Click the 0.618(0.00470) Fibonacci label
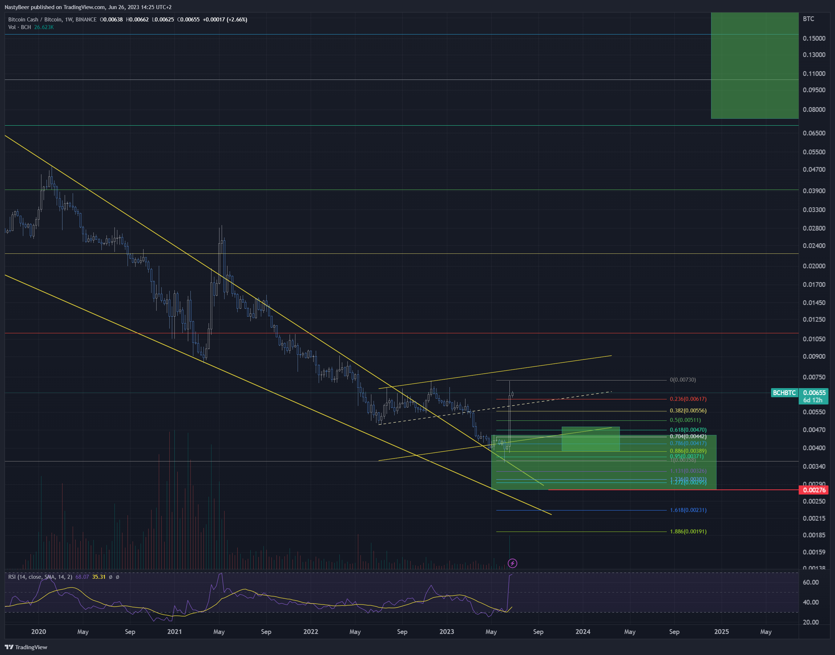The width and height of the screenshot is (835, 655). point(688,430)
